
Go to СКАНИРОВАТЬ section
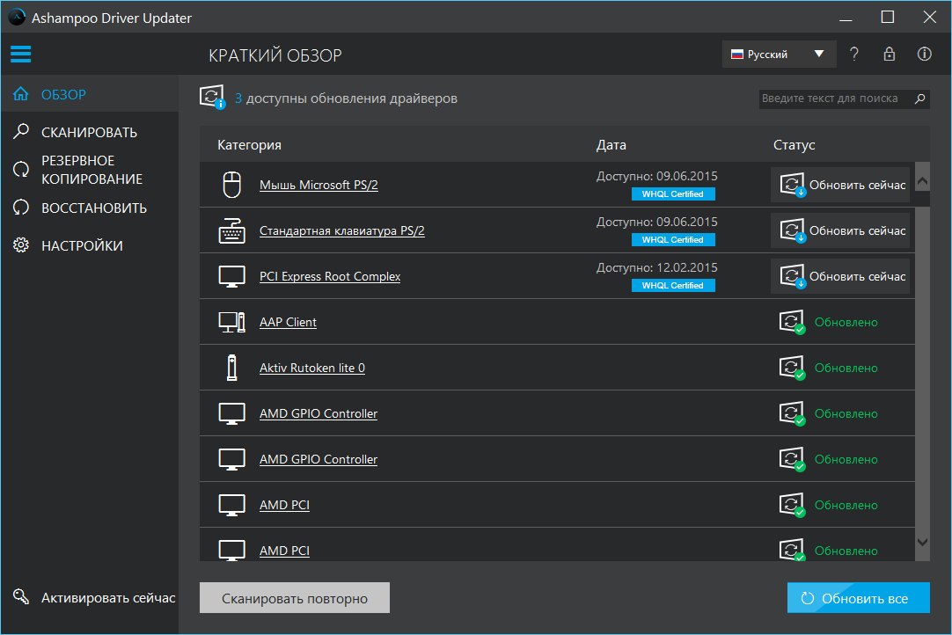[x=90, y=132]
